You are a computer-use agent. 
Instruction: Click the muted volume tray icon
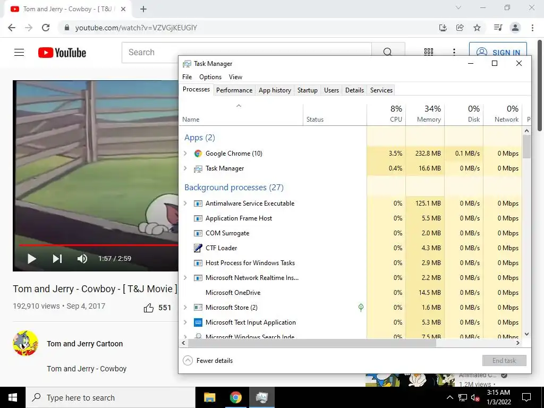(x=475, y=397)
